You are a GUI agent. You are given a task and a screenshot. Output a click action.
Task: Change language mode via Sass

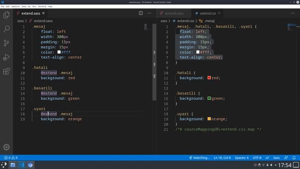click(x=277, y=158)
